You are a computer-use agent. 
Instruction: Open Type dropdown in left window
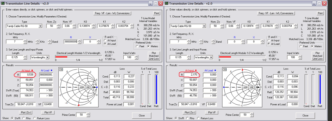click(40, 26)
